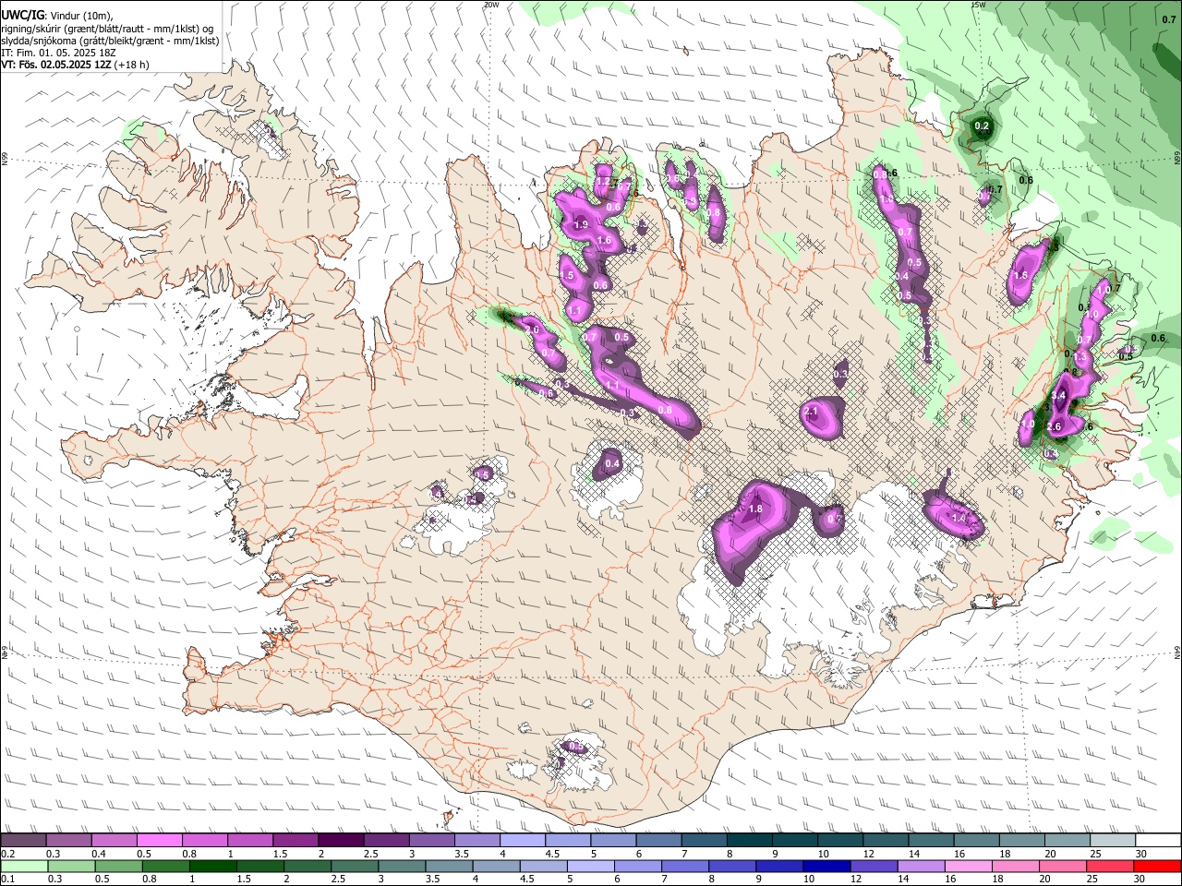Click lower legend swatch between 7 and 8

click(x=684, y=866)
